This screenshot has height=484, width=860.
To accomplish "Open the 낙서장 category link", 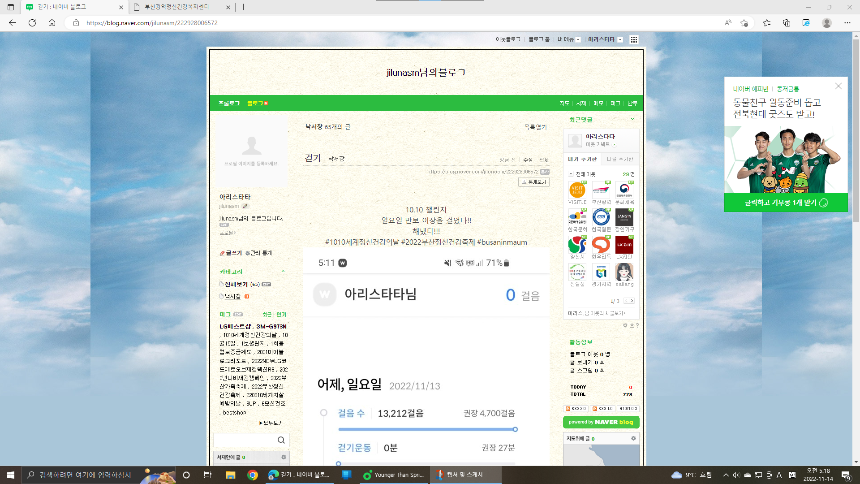I will [232, 296].
